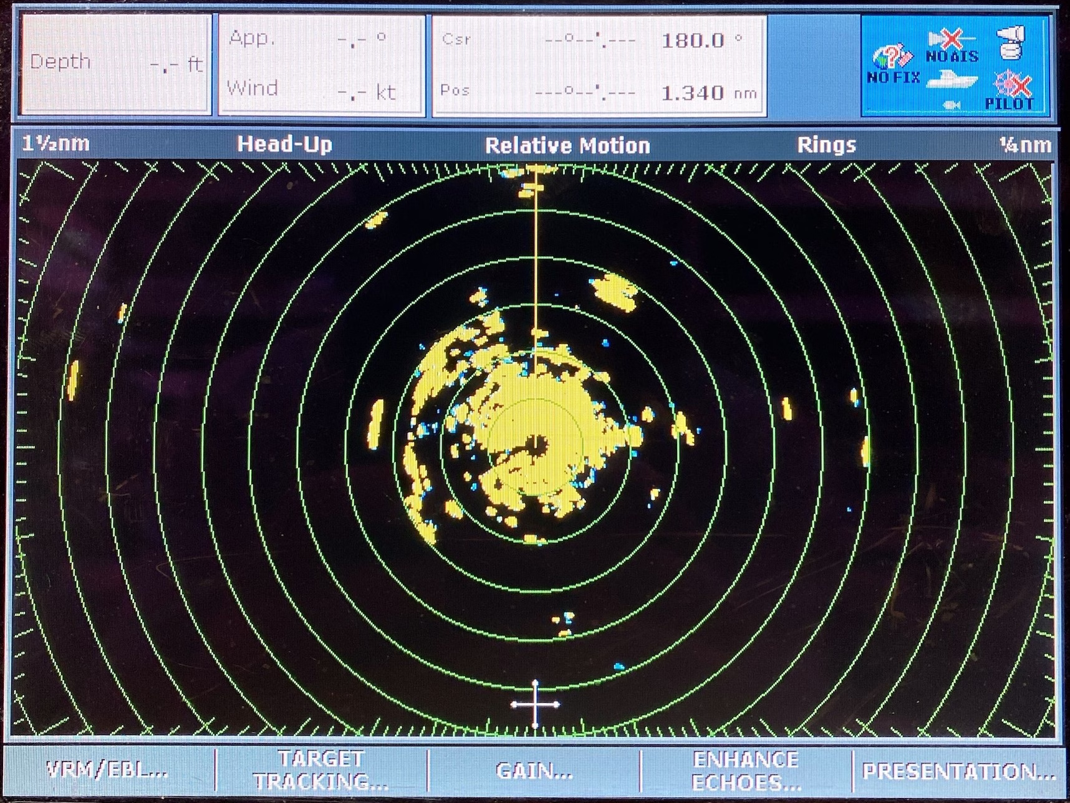The height and width of the screenshot is (803, 1070).
Task: Click the ¼nm ring spacing indicator
Action: [1025, 145]
